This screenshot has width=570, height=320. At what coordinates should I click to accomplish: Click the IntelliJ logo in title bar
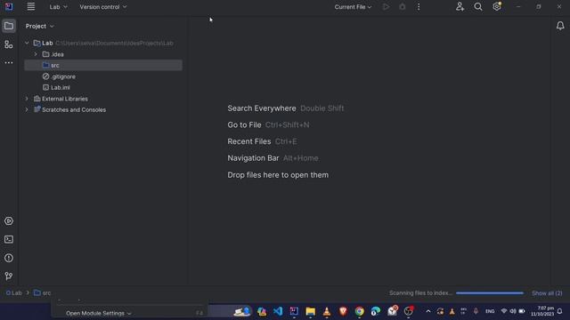click(x=9, y=6)
